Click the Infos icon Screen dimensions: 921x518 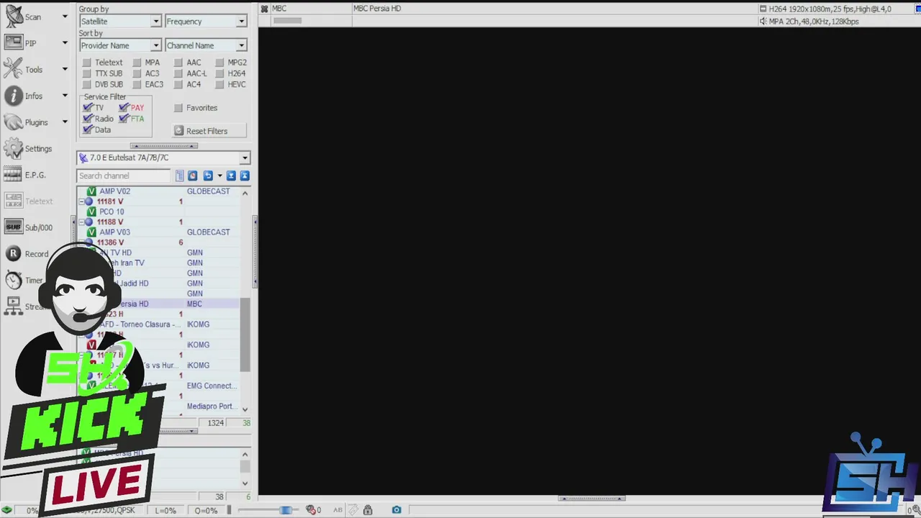coord(14,96)
